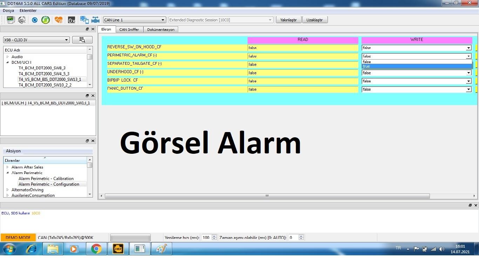Click the orange heartbeat icon
Screen dimensions: 479x269
pyautogui.click(x=59, y=20)
